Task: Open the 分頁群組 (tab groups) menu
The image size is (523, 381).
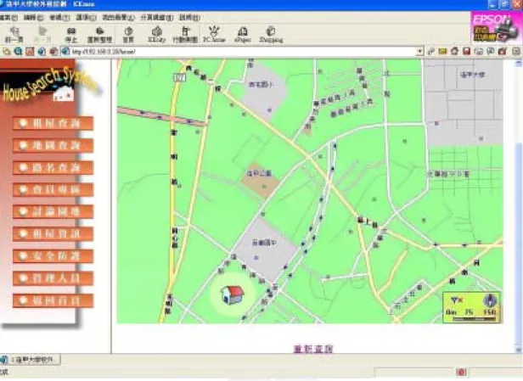Action: (x=157, y=18)
